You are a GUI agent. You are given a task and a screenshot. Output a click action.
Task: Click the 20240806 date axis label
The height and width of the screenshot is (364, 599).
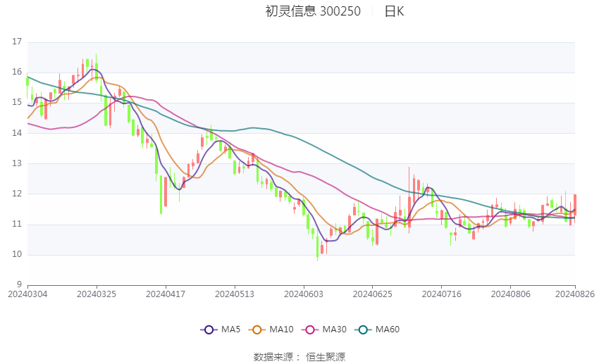pyautogui.click(x=511, y=294)
